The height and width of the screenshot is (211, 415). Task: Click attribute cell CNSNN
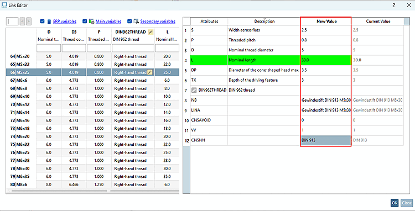(x=209, y=140)
